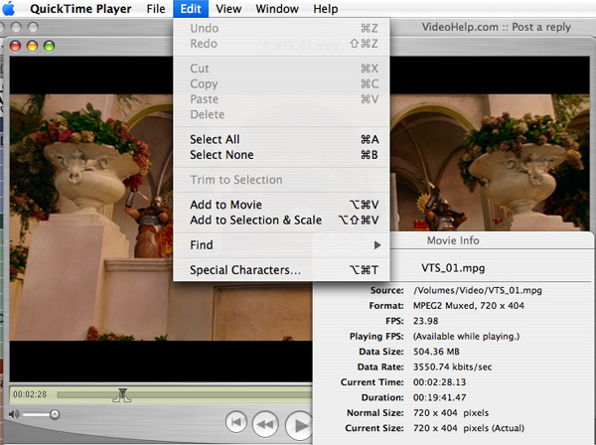596x445 pixels.
Task: Zoom movie window with green button
Action: (49, 46)
